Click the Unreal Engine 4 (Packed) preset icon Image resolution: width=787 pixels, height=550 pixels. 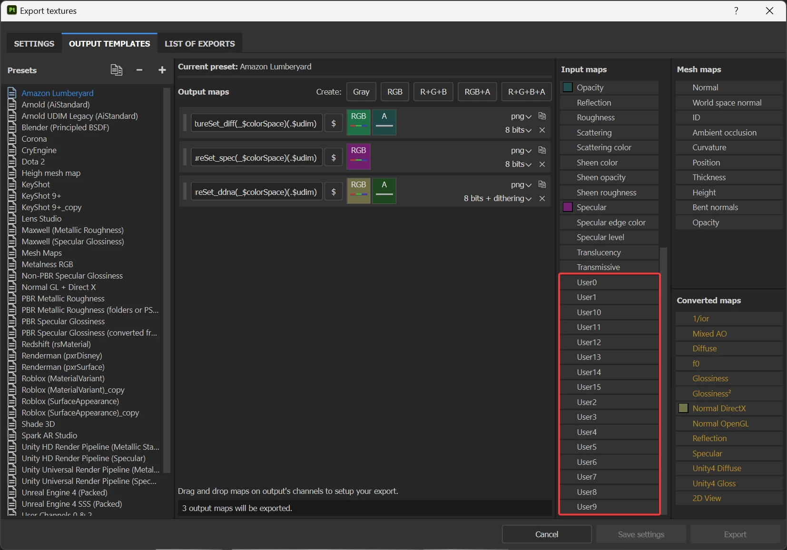point(12,492)
